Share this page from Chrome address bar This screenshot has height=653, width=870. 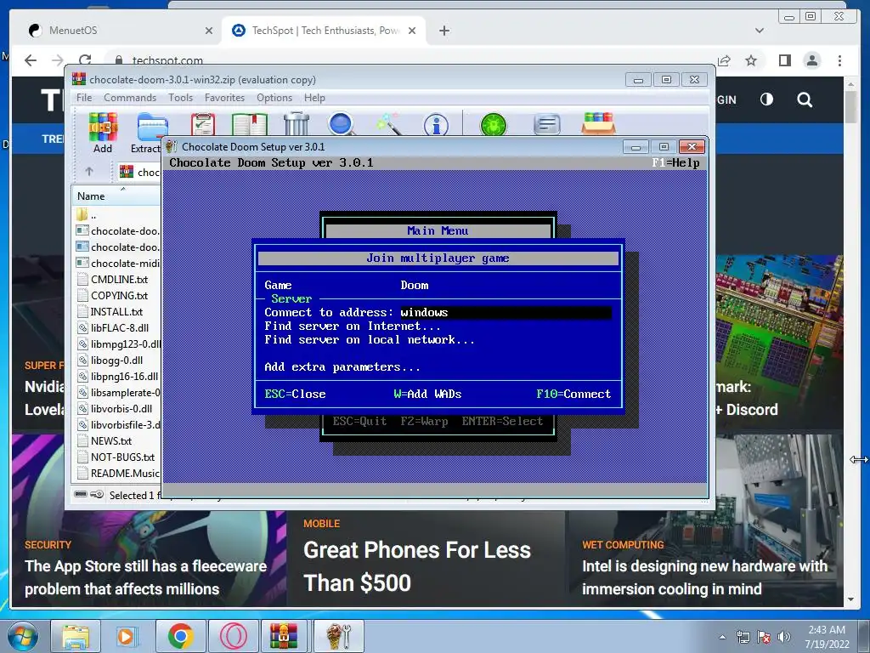pos(724,60)
